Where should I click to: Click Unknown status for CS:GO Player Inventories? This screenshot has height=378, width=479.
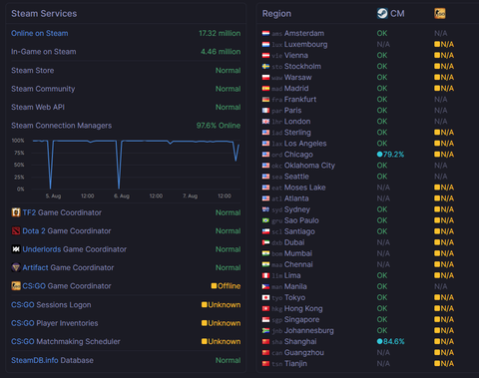[x=222, y=323]
